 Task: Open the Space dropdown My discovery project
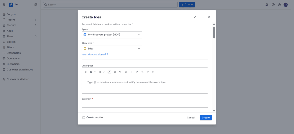click(112, 35)
